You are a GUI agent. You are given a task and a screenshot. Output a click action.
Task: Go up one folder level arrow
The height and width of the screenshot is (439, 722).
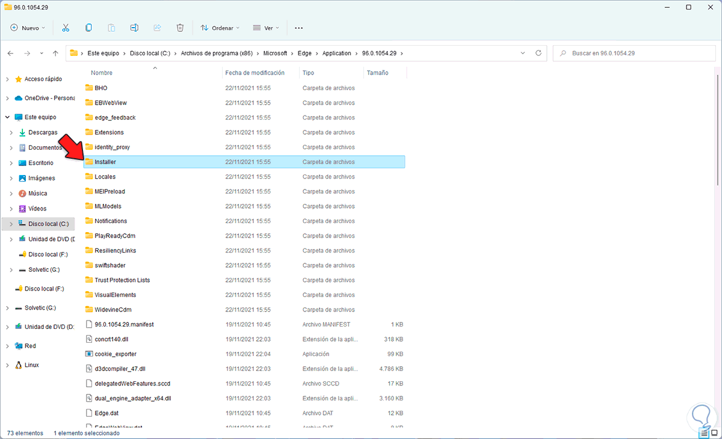55,54
